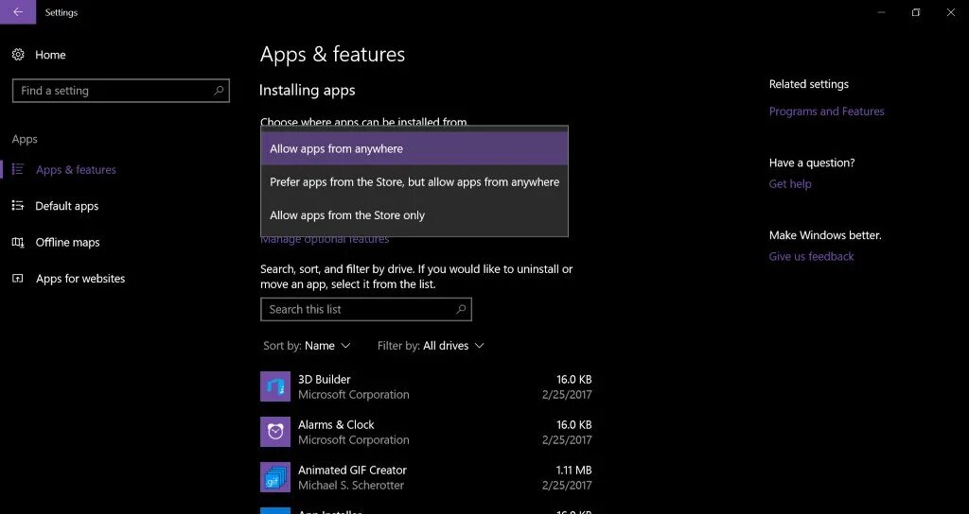Open the Programs and Features link
The image size is (969, 514).
(826, 111)
